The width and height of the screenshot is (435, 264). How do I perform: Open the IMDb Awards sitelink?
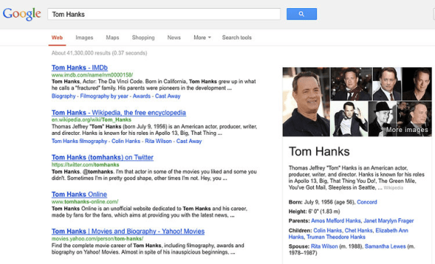coord(142,96)
